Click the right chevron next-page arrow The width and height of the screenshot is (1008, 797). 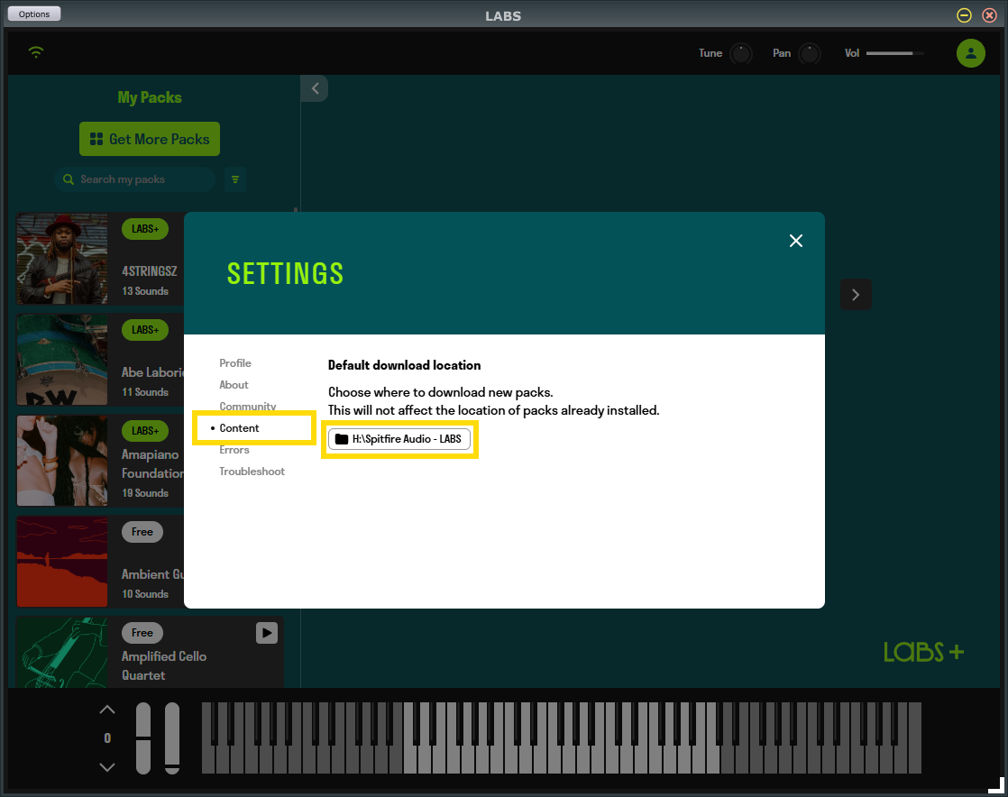856,295
